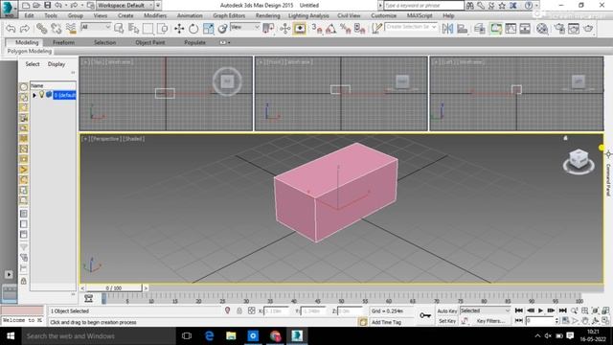Click the Polygon Modeling panel label
Viewport: 613px width, 345px height.
pyautogui.click(x=30, y=51)
